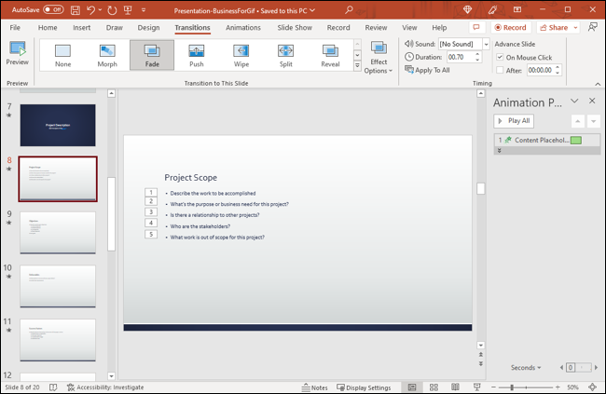Start slideshow from beginning icon in title bar

pos(128,10)
